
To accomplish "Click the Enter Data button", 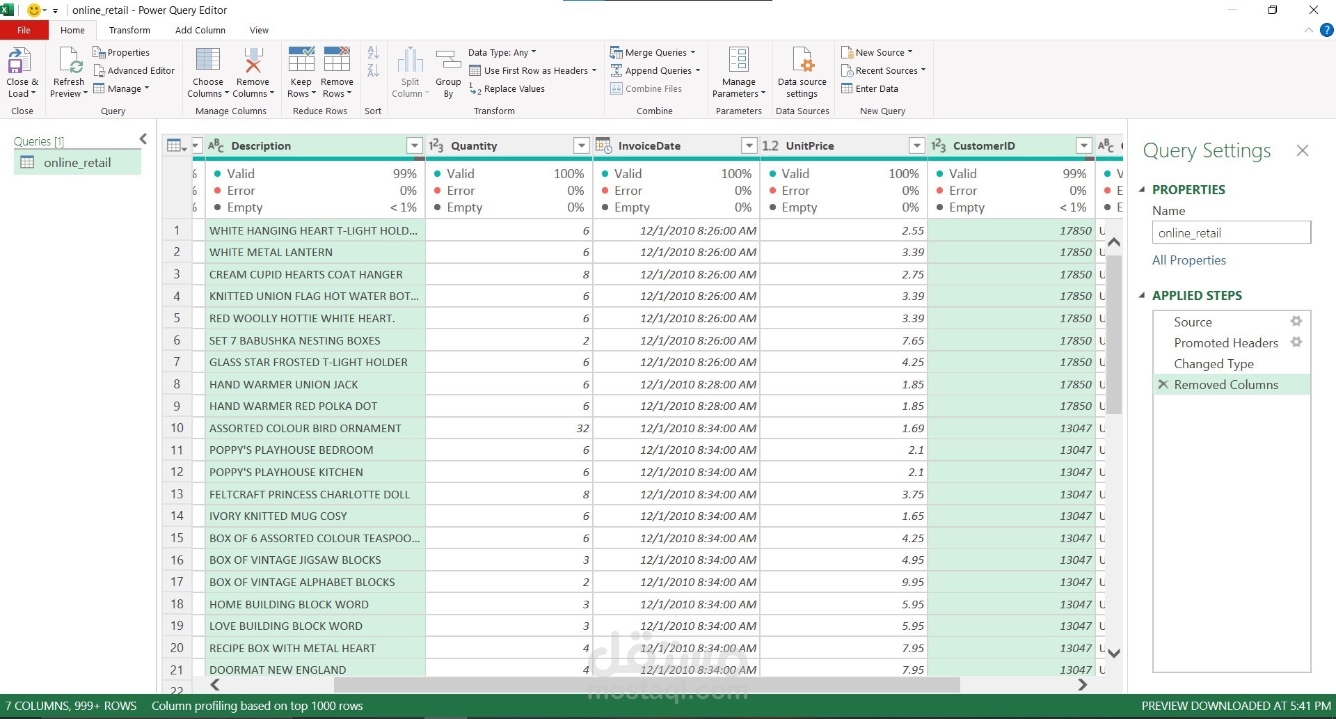I will (870, 88).
